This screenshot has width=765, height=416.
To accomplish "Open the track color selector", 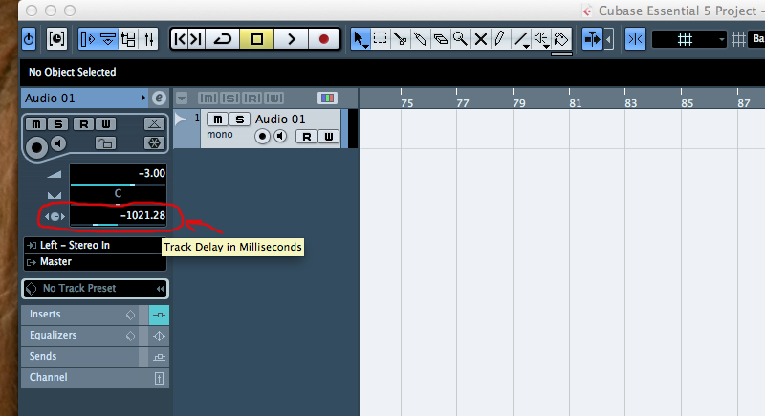I will 327,99.
